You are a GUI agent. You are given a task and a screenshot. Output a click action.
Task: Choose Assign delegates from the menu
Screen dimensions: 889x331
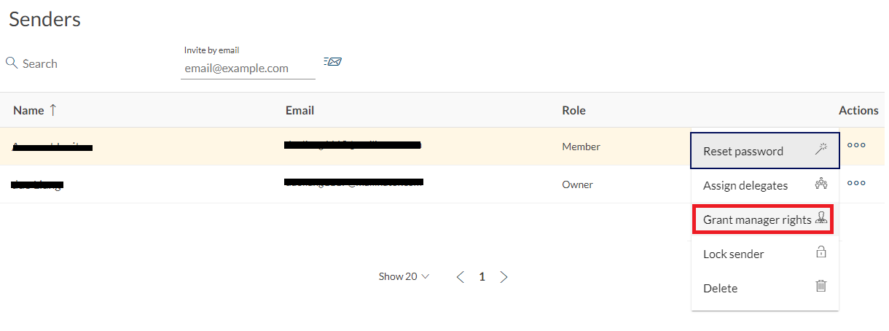pyautogui.click(x=765, y=185)
